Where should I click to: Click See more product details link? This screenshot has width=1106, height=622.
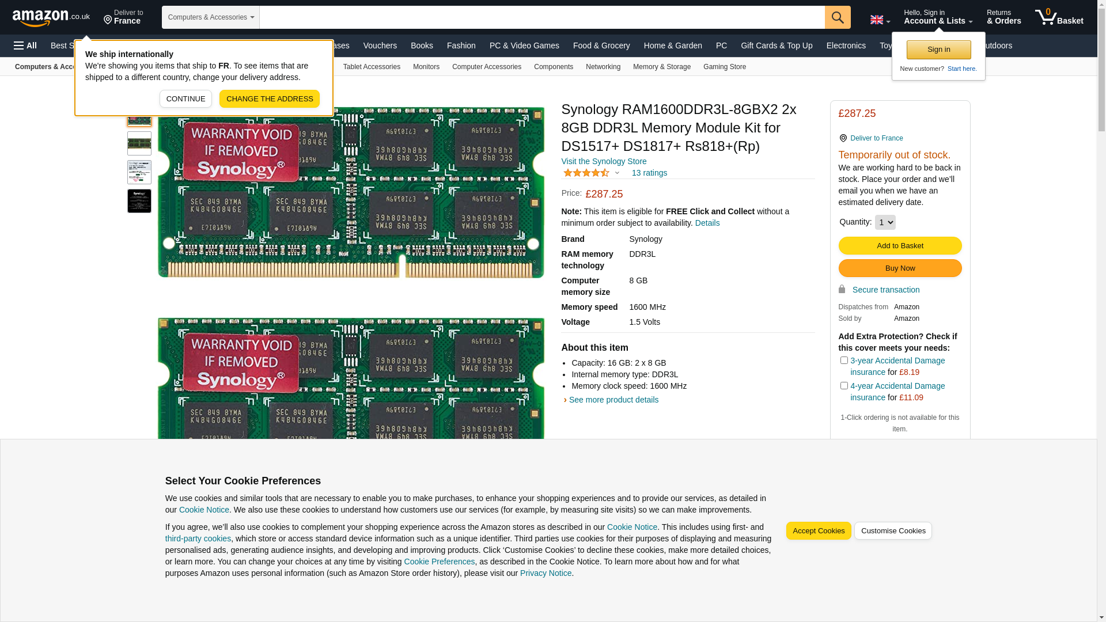(613, 400)
